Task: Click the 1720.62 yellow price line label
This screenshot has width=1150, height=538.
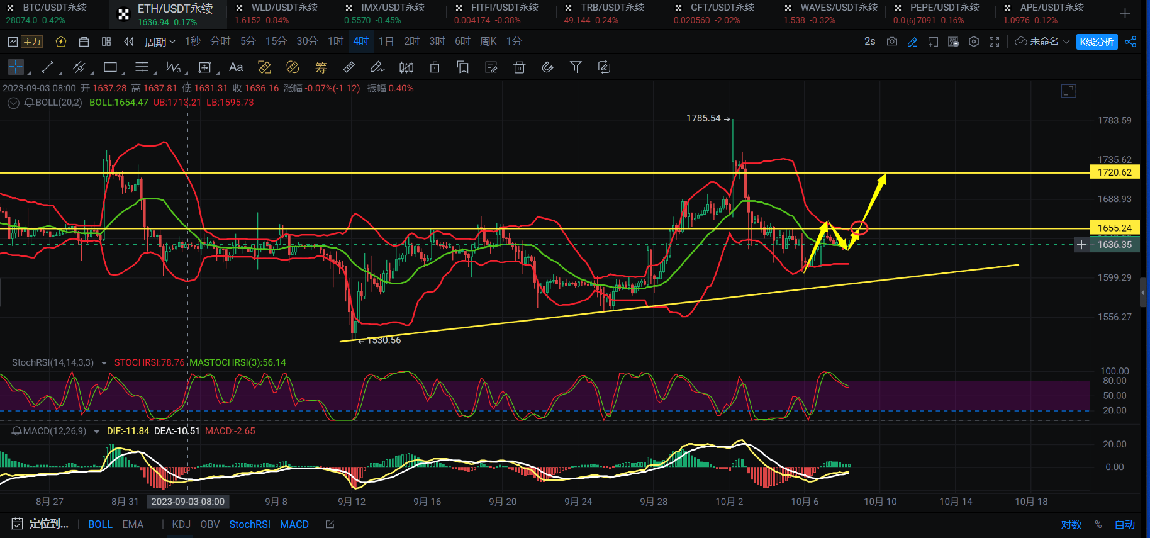Action: 1114,172
